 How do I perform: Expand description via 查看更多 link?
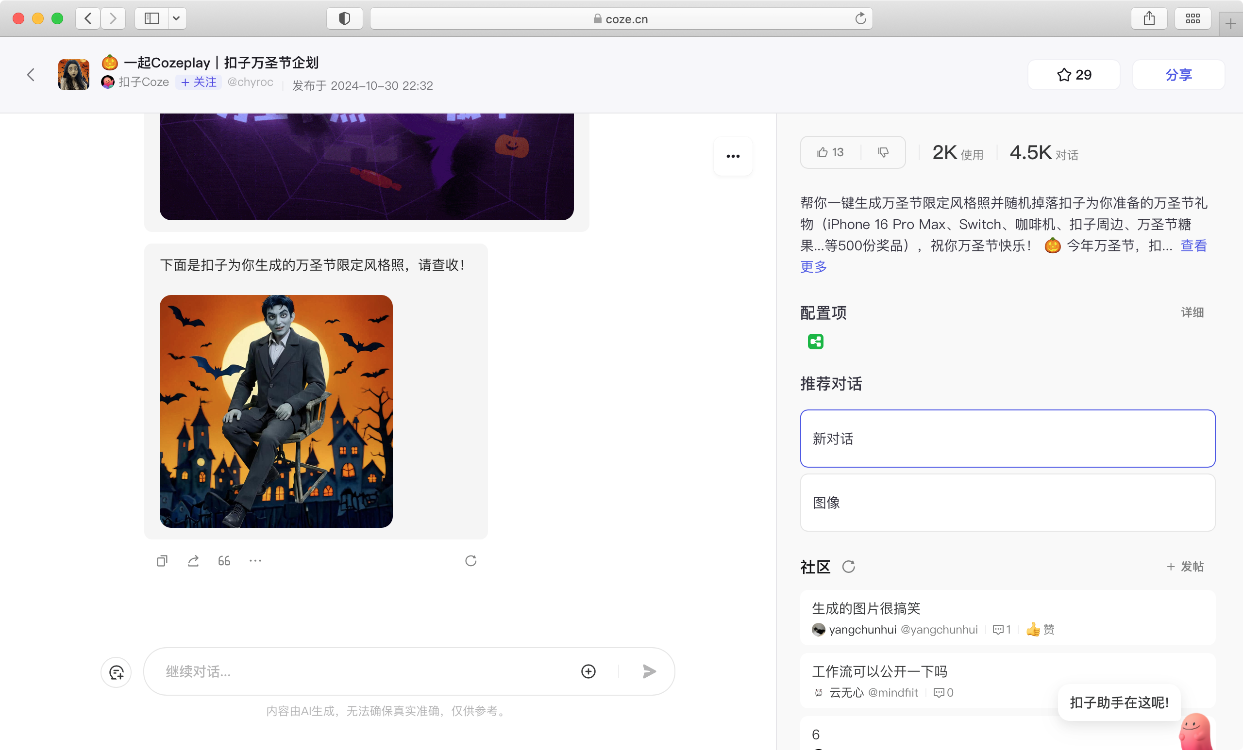tap(1193, 245)
